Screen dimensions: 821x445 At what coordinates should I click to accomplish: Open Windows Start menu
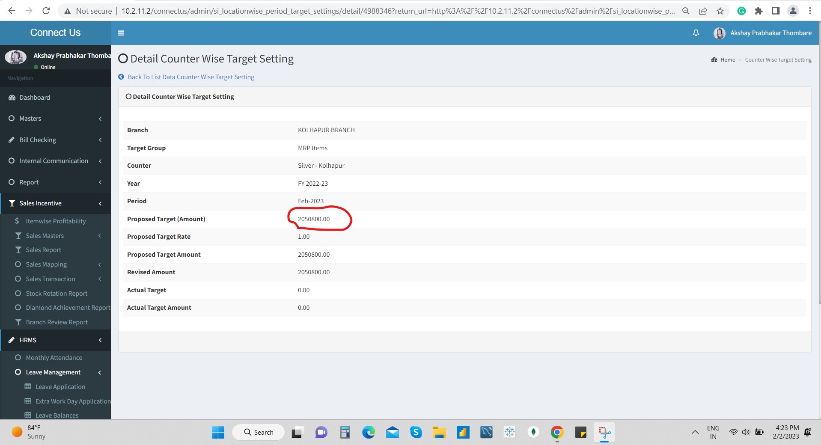(218, 432)
